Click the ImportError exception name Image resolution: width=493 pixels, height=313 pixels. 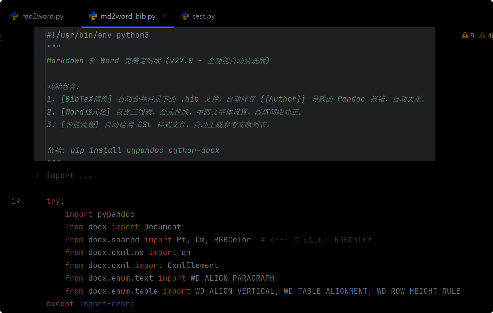104,304
